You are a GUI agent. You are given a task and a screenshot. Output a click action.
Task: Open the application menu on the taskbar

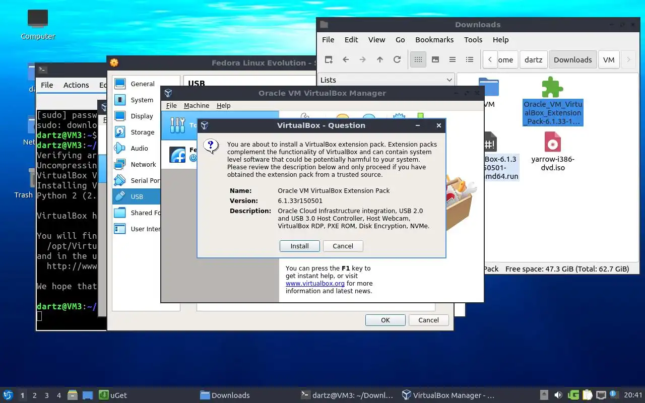(8, 395)
